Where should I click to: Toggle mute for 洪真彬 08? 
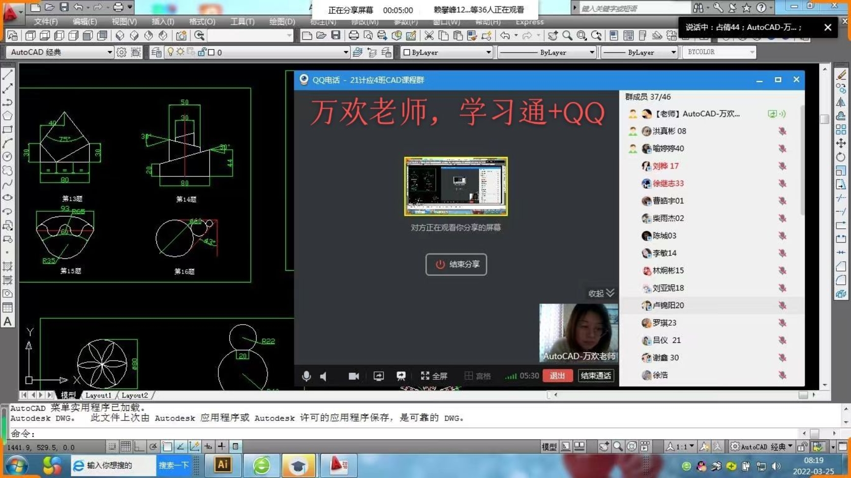pyautogui.click(x=782, y=131)
